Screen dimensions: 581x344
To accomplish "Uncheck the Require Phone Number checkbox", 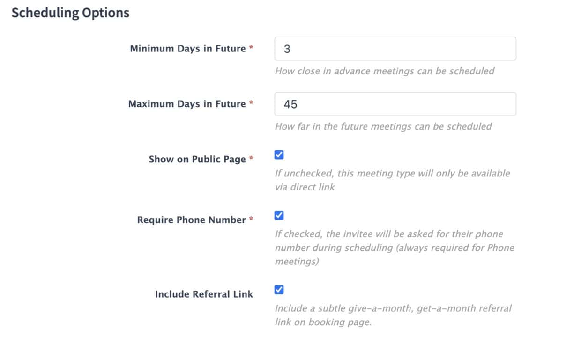I will click(279, 216).
